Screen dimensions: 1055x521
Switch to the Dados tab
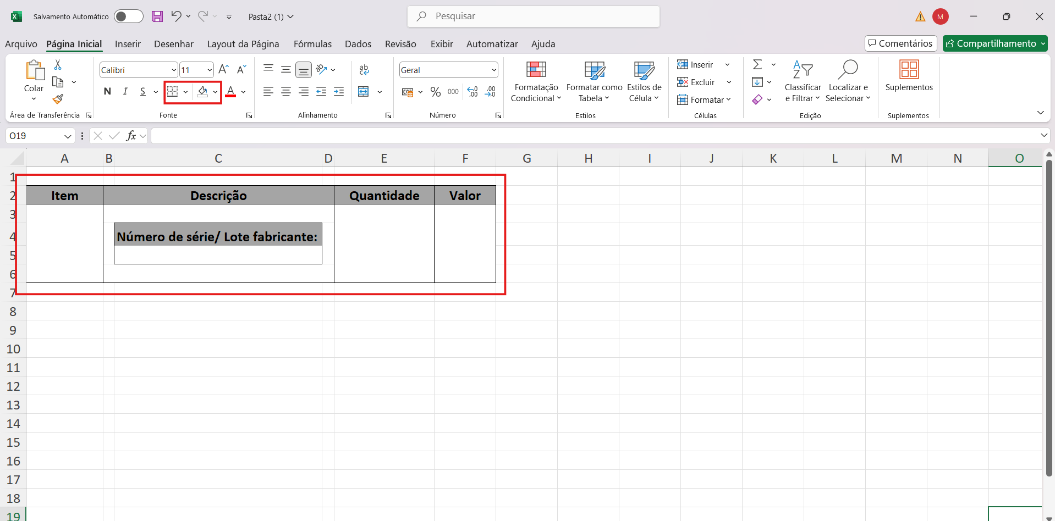tap(358, 44)
